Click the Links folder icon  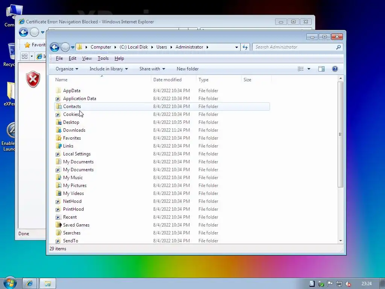(x=58, y=146)
